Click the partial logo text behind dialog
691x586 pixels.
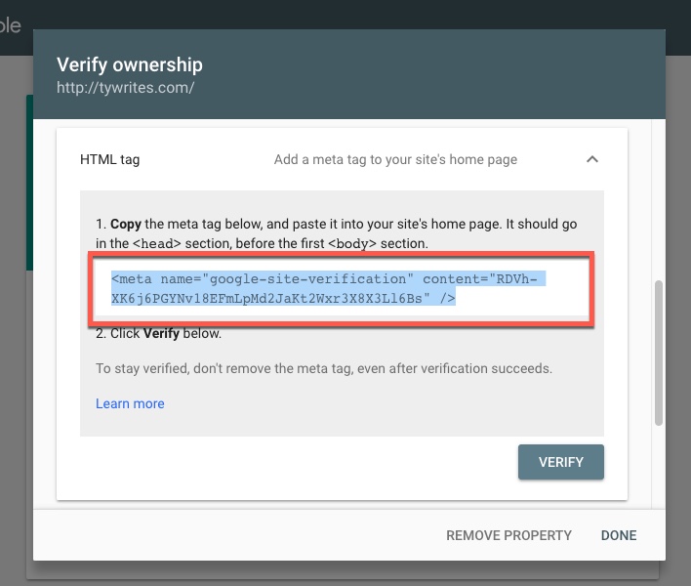coord(10,26)
